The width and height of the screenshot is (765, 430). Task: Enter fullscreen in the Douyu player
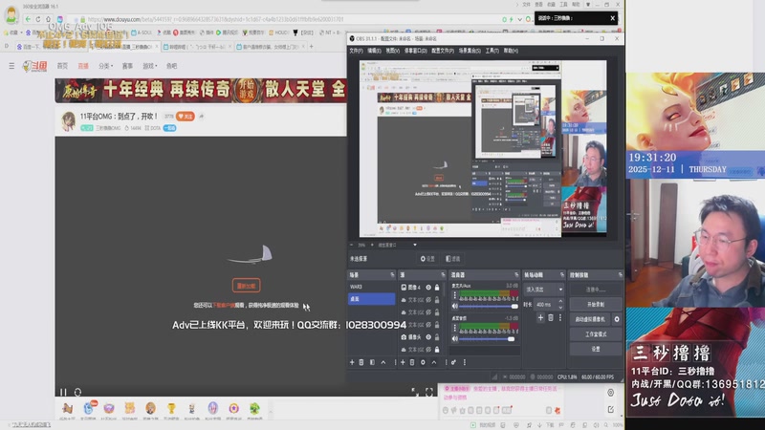[x=429, y=392]
